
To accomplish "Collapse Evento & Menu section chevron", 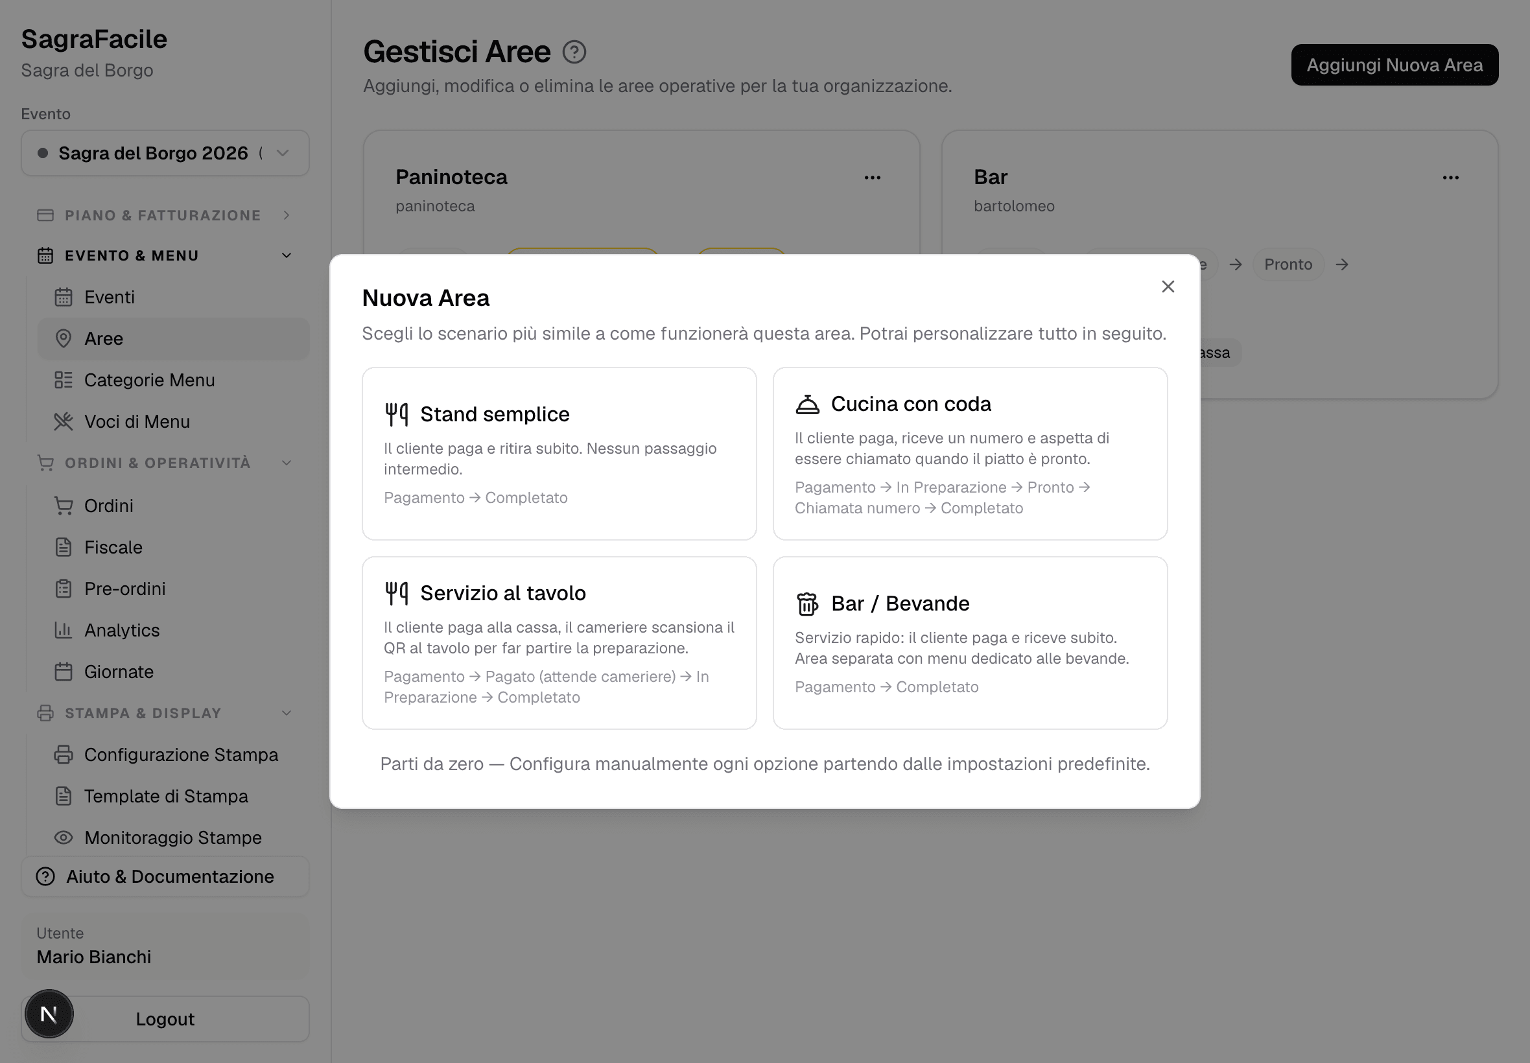I will click(x=287, y=256).
